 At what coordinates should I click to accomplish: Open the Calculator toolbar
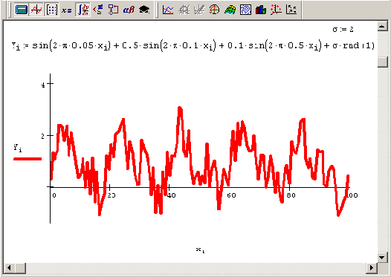[x=22, y=10]
